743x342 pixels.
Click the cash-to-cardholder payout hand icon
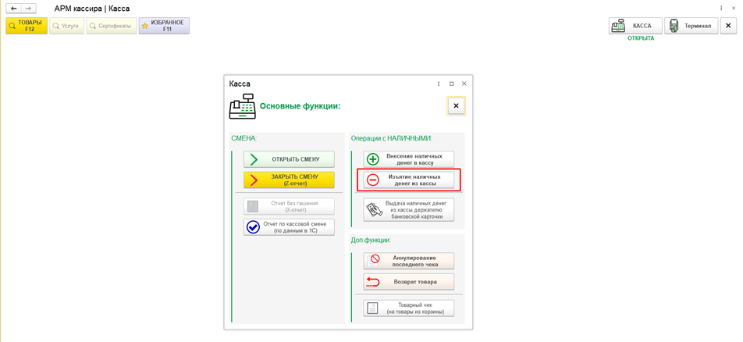point(375,209)
